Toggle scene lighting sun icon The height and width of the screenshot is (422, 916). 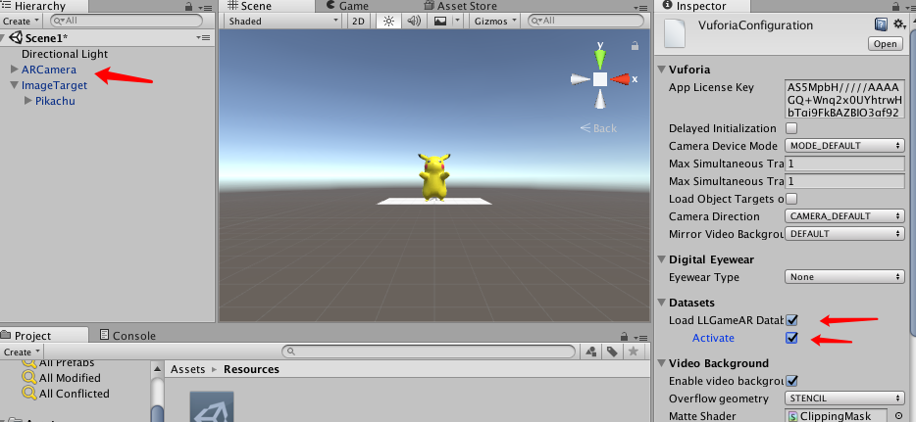click(389, 21)
